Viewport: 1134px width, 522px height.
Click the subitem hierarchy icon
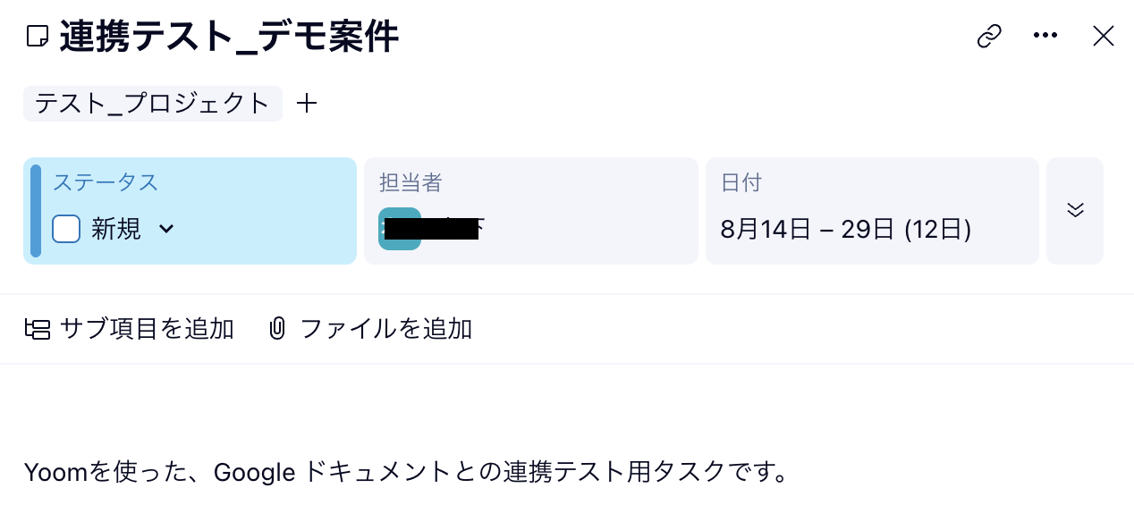(37, 330)
